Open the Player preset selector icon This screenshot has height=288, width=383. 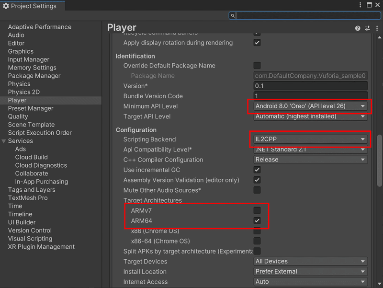(367, 28)
